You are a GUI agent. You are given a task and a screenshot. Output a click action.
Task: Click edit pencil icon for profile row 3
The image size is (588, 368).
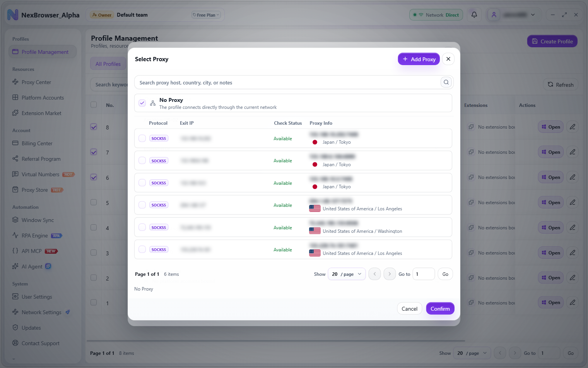(x=573, y=253)
